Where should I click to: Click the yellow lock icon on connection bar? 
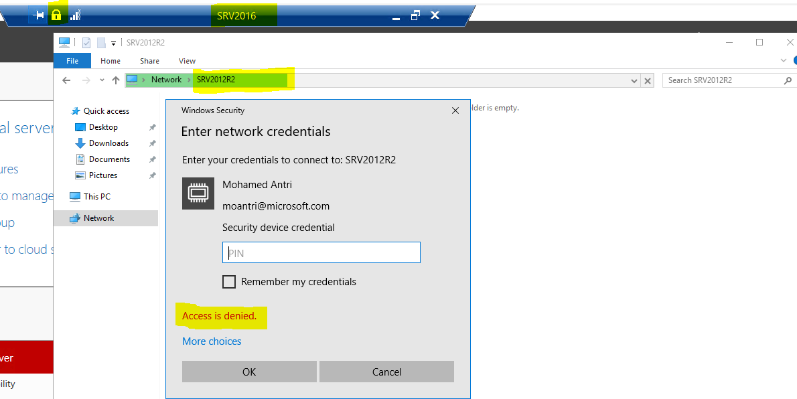(56, 15)
